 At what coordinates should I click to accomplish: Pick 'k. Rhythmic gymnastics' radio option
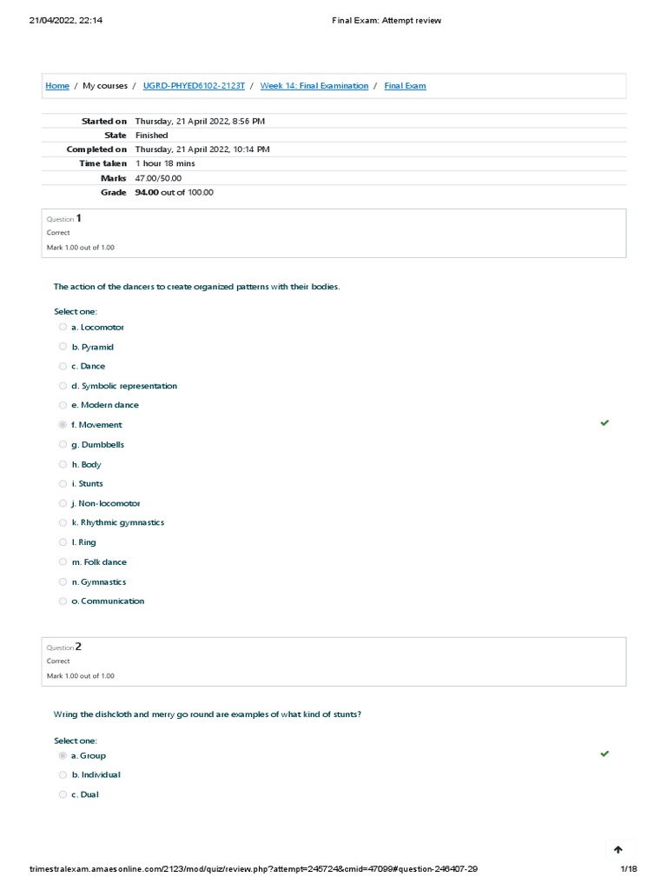pos(63,523)
